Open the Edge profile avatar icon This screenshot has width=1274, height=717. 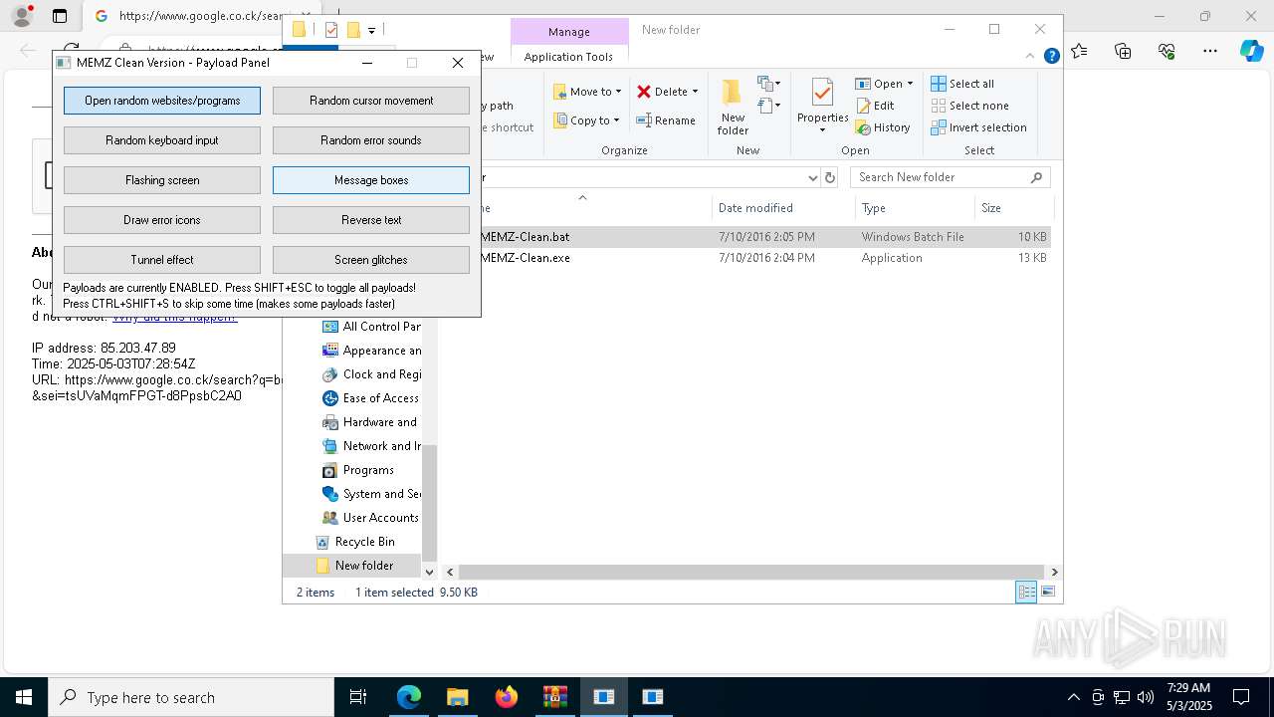21,16
